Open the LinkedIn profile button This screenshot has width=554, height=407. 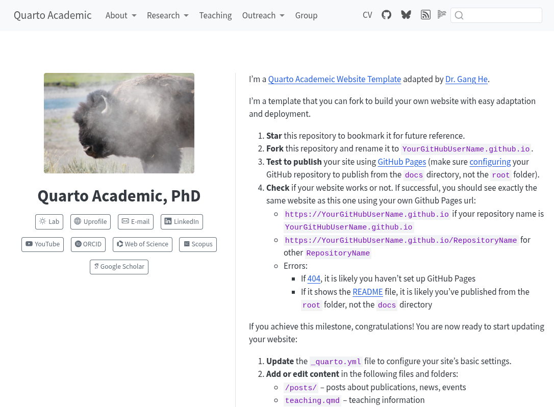[182, 222]
